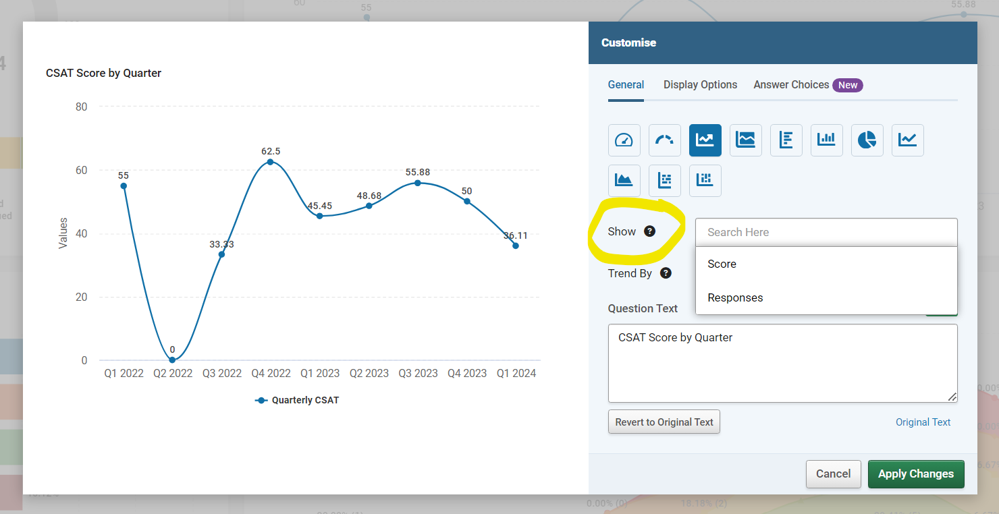Click the highlighted line chart type icon
This screenshot has width=999, height=514.
[x=705, y=140]
